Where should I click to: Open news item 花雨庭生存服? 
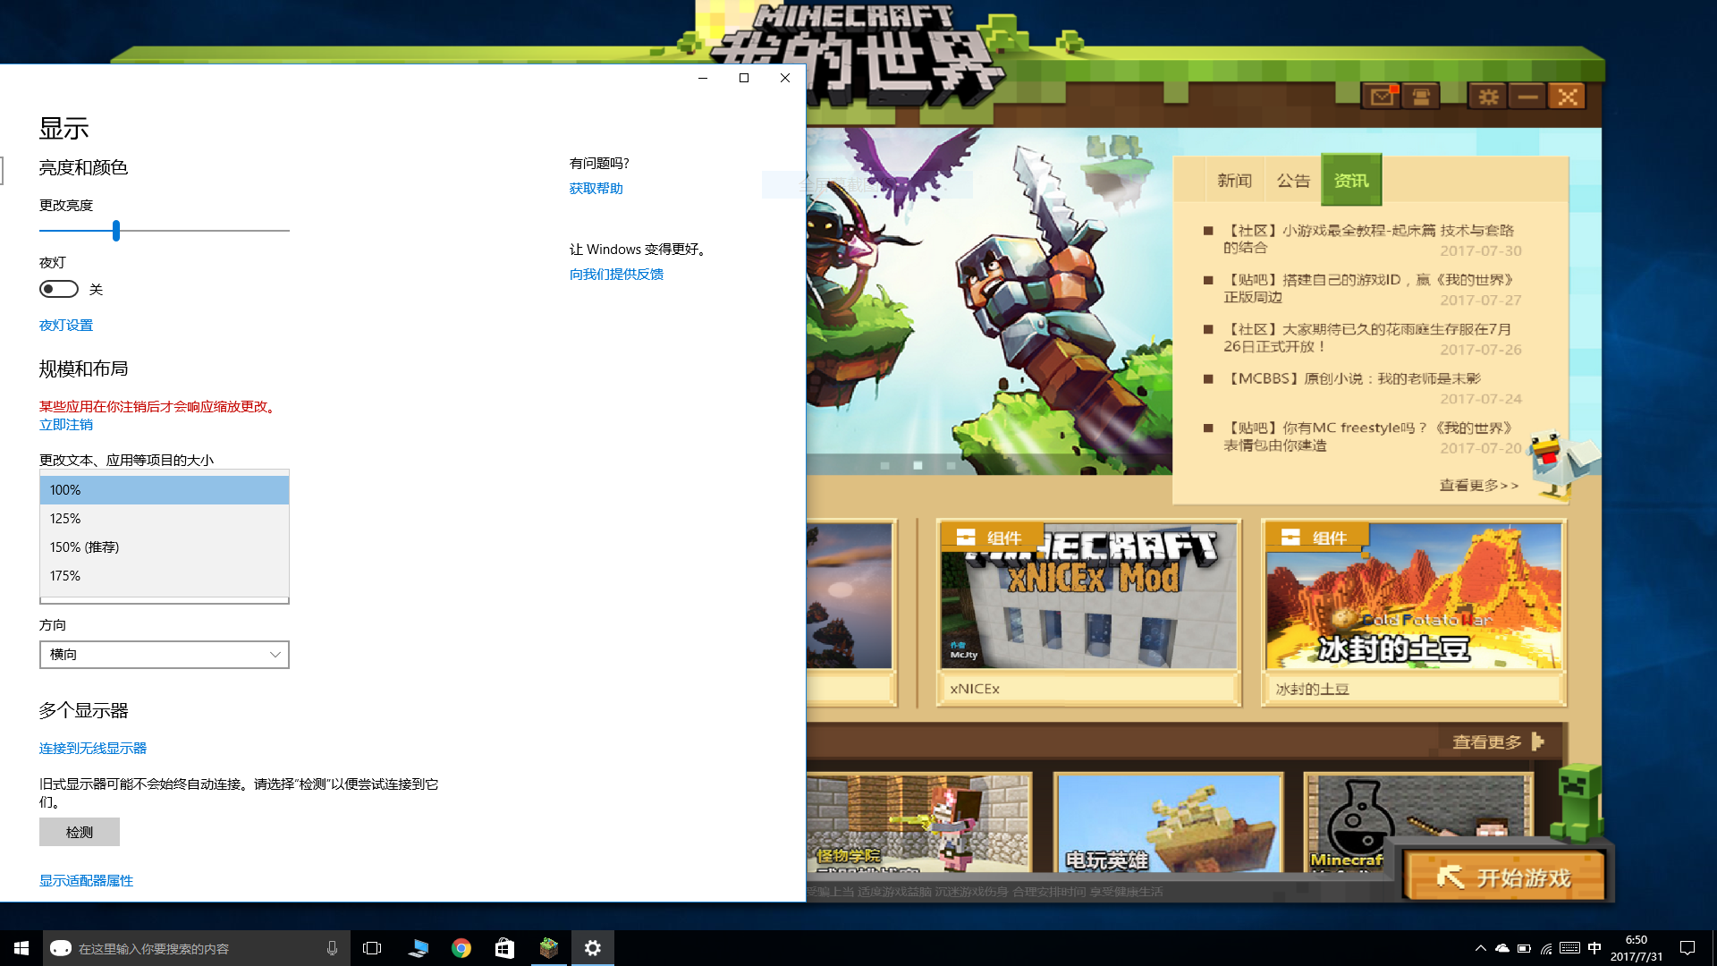click(x=1368, y=337)
